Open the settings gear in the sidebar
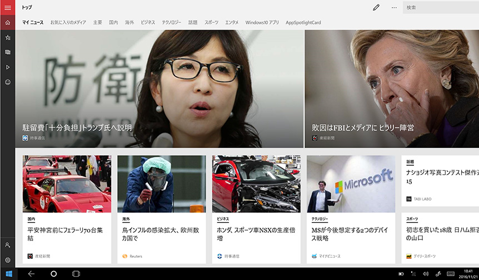The width and height of the screenshot is (479, 280). click(8, 260)
